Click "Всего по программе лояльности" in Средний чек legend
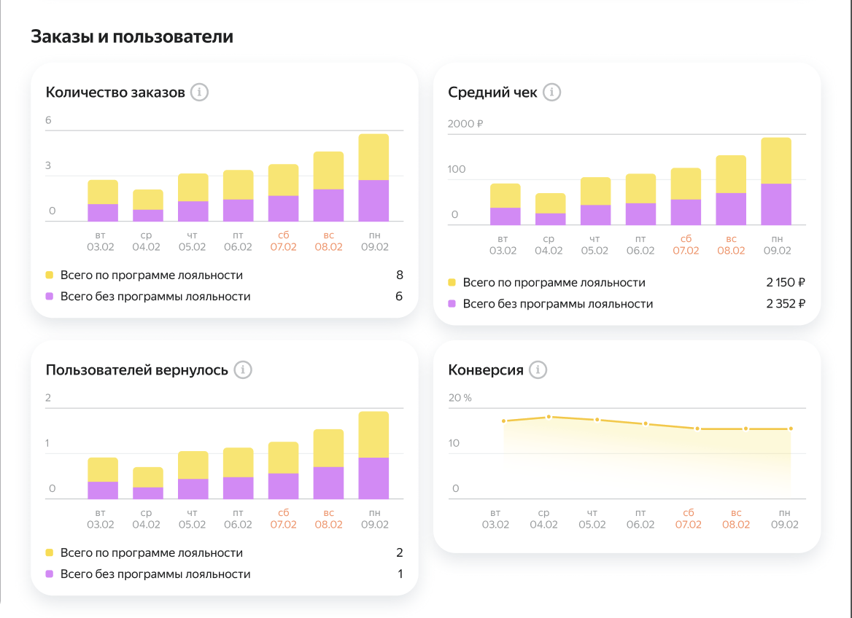The image size is (852, 618). click(x=554, y=283)
